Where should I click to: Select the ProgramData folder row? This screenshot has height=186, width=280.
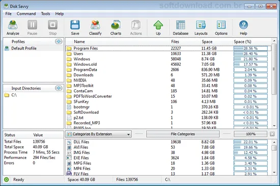168,70
